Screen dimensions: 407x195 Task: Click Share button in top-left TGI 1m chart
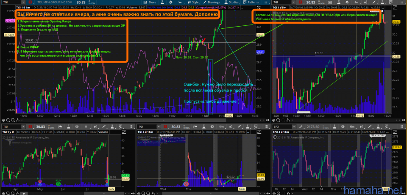[150, 3]
